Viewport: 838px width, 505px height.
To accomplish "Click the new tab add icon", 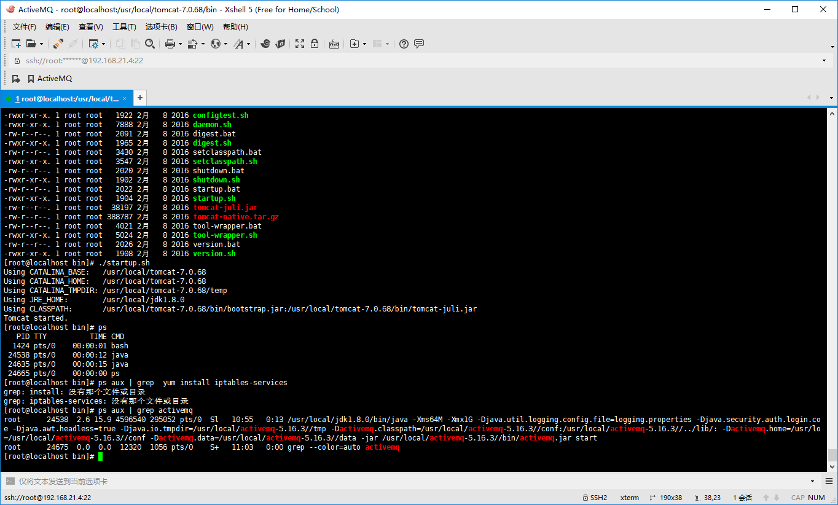I will [354, 44].
